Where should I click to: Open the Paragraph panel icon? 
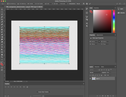click(x=87, y=26)
